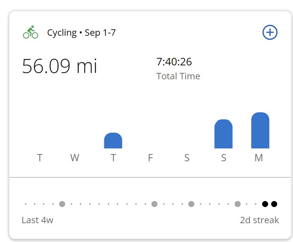This screenshot has height=242, width=293.
Task: Click the last black streak dot
Action: tap(274, 204)
